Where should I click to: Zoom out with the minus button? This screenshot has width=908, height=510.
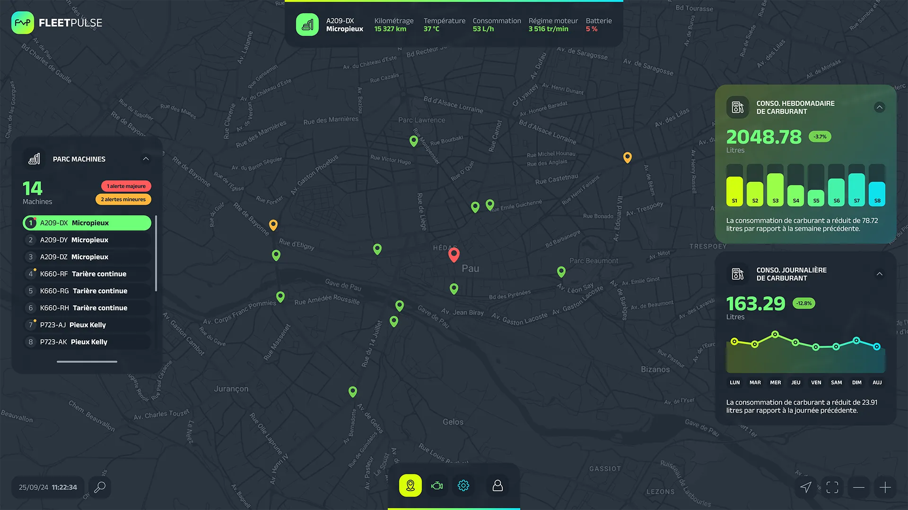pos(859,487)
